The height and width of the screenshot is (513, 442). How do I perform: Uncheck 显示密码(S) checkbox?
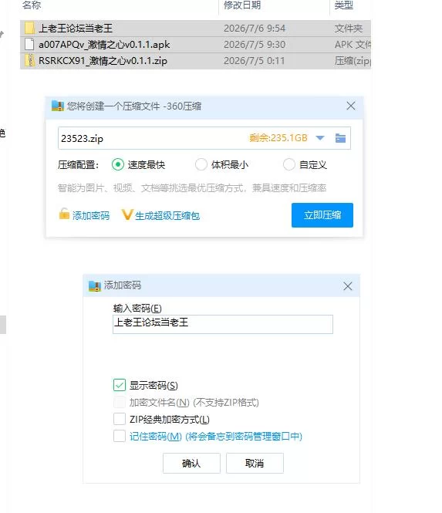[120, 385]
